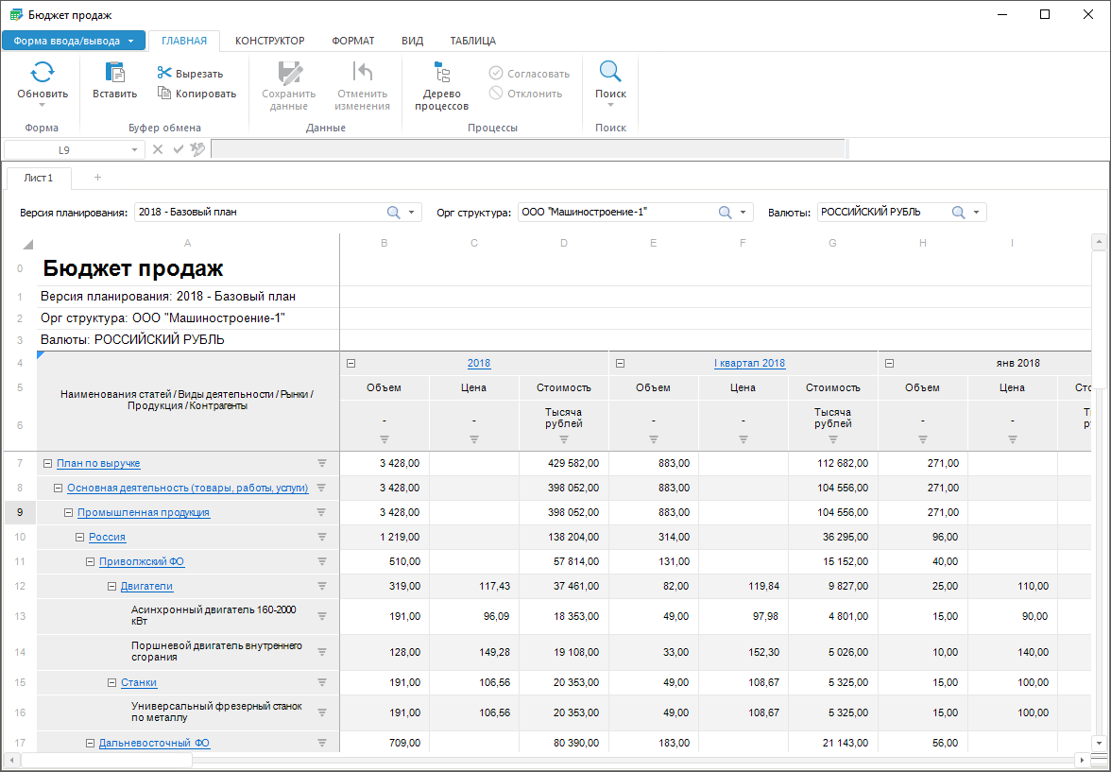This screenshot has width=1111, height=772.
Task: Collapse the Двигатели tree node
Action: (x=111, y=586)
